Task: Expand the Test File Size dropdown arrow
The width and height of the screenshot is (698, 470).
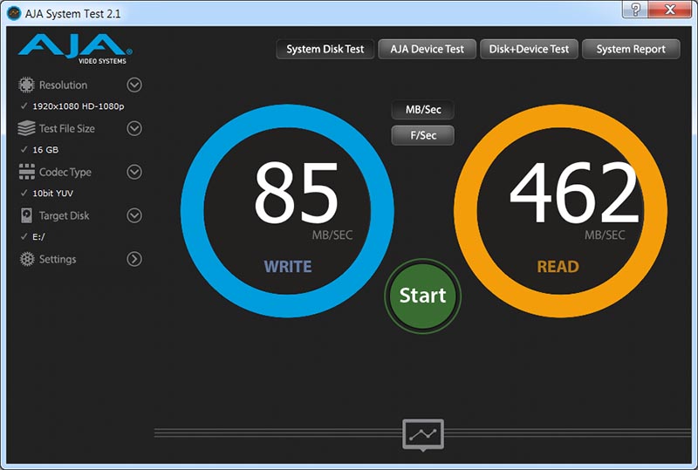Action: [x=134, y=128]
